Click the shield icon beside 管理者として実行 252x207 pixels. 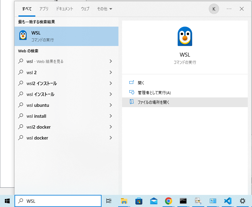coord(132,92)
